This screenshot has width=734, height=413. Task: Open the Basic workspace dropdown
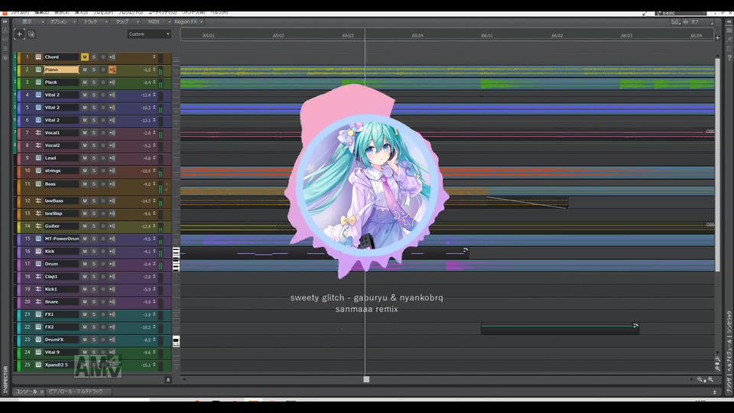[x=680, y=13]
